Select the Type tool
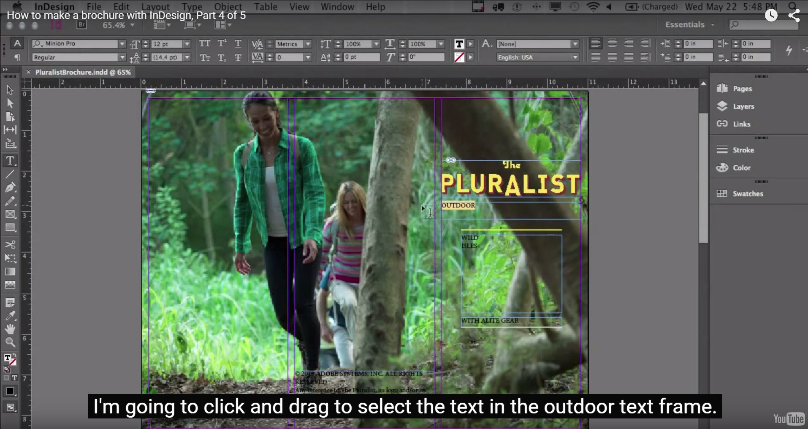The height and width of the screenshot is (429, 808). click(x=10, y=161)
